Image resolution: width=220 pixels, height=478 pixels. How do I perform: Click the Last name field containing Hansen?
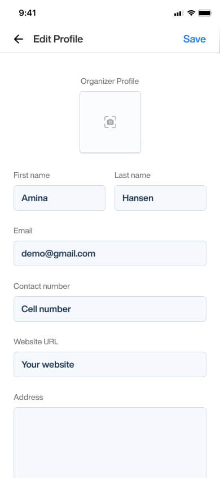[161, 198]
